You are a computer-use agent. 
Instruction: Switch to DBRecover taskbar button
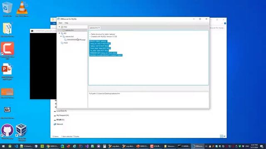198,146
